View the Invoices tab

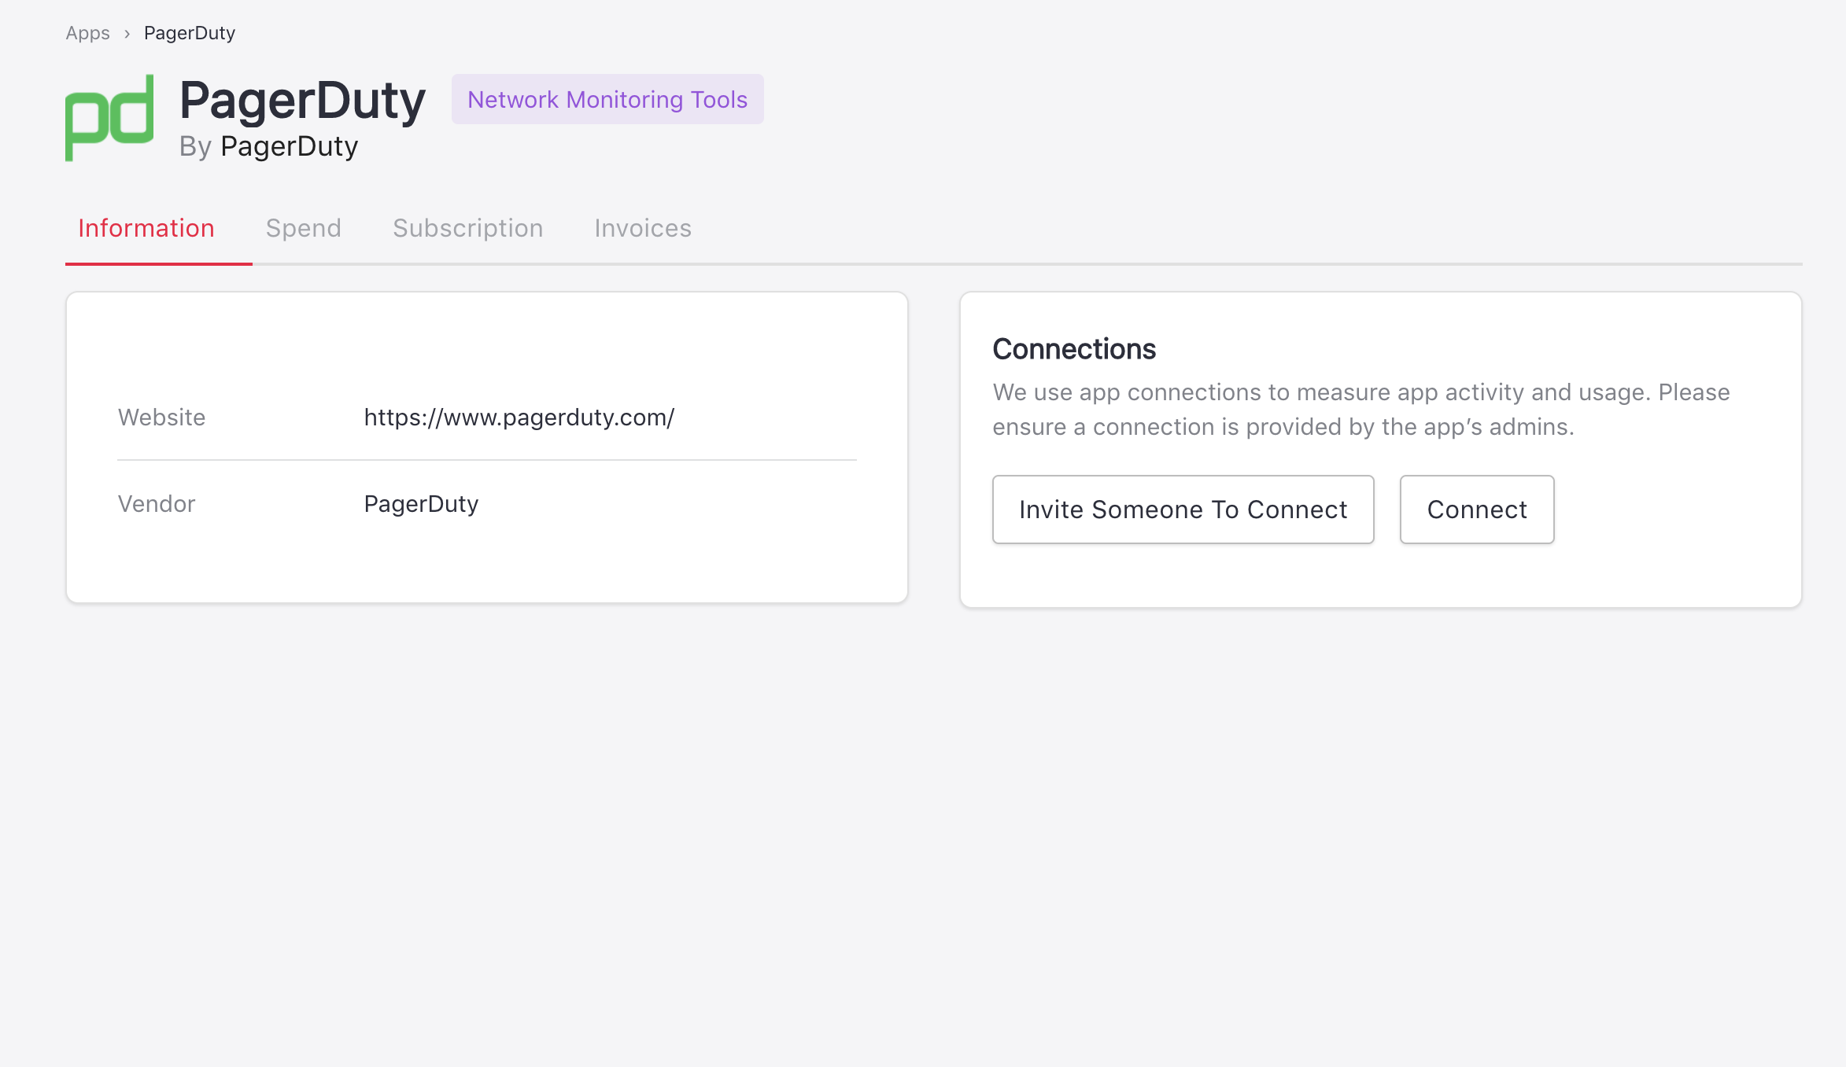tap(642, 228)
